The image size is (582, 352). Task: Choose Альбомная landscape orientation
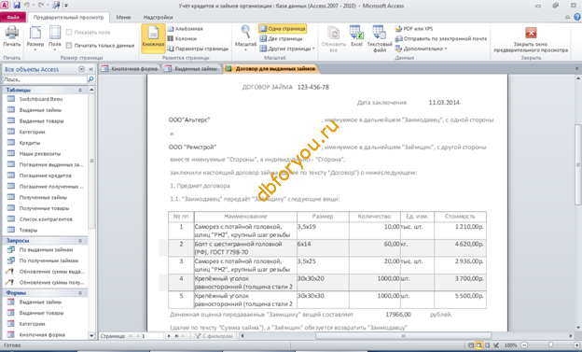coord(185,29)
